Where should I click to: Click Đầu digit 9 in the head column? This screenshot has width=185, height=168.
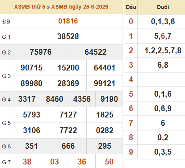131,152
